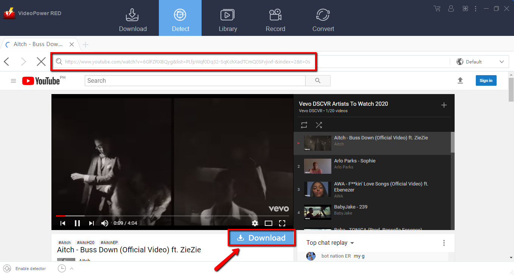Click the #AitchH20 hashtag

[85, 243]
